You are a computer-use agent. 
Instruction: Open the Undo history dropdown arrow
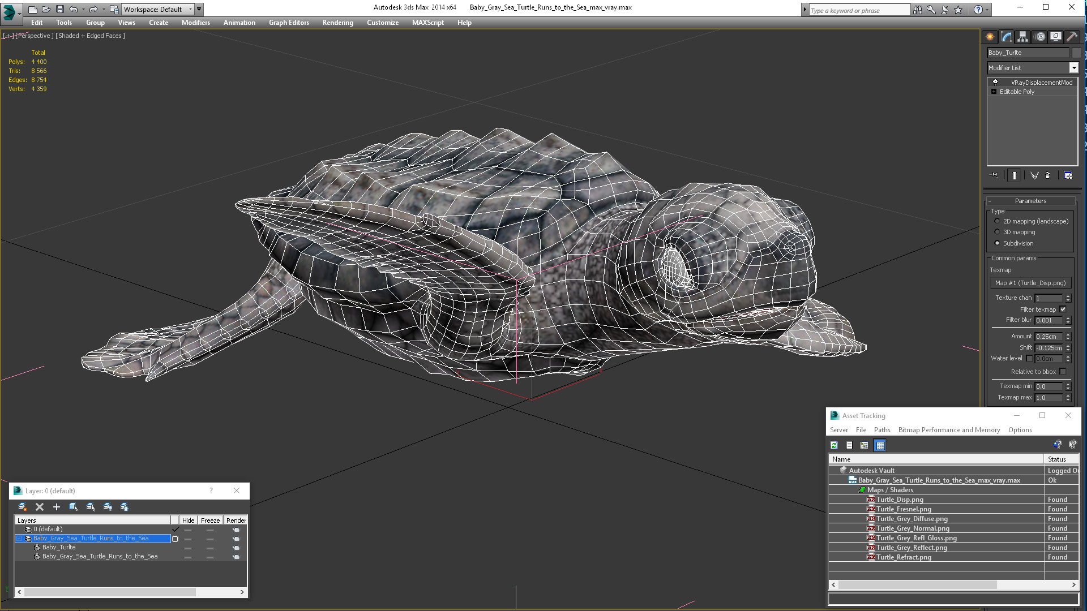click(83, 9)
